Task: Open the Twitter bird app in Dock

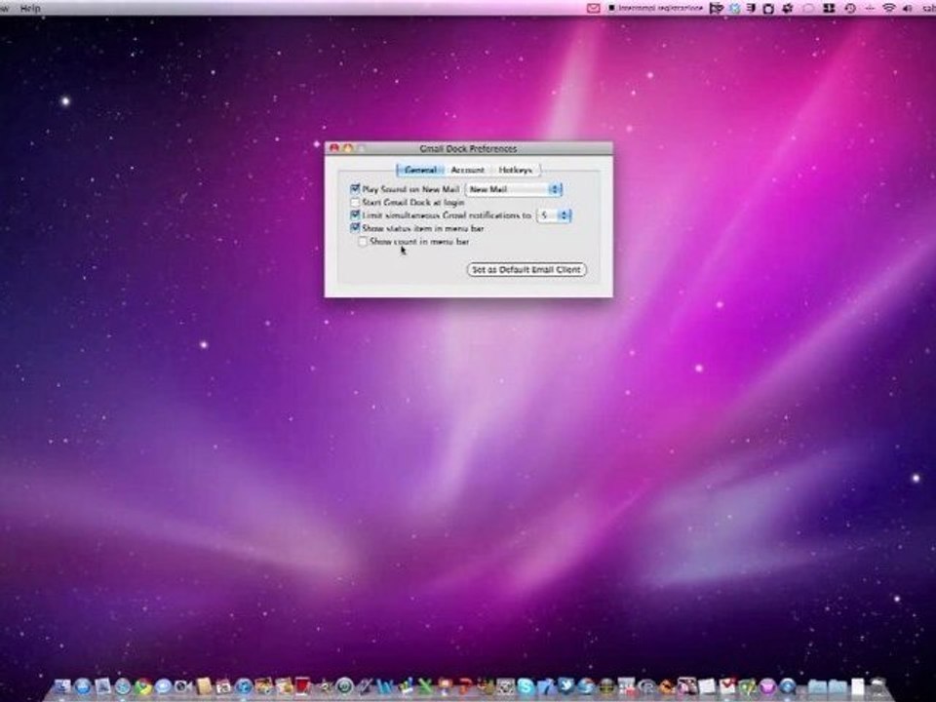Action: [565, 685]
